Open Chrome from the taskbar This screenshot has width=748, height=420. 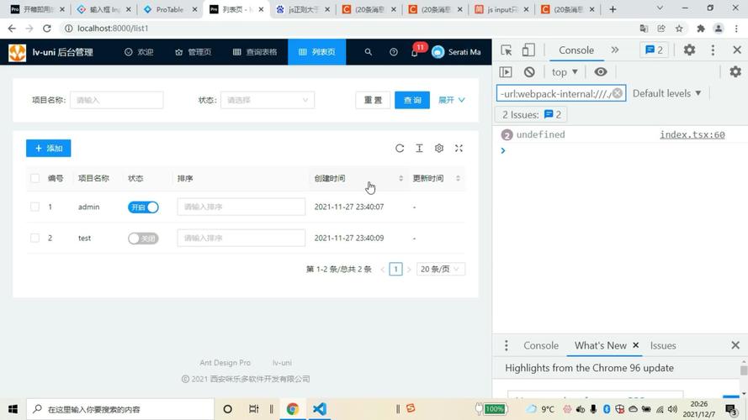coord(293,409)
